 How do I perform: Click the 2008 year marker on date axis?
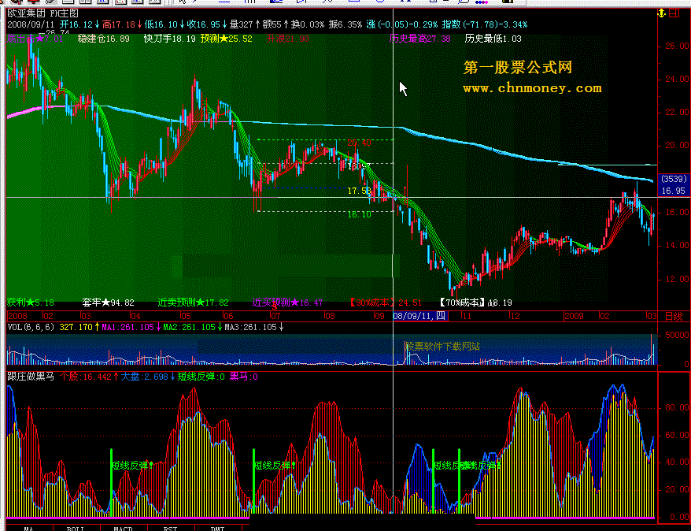pos(17,316)
